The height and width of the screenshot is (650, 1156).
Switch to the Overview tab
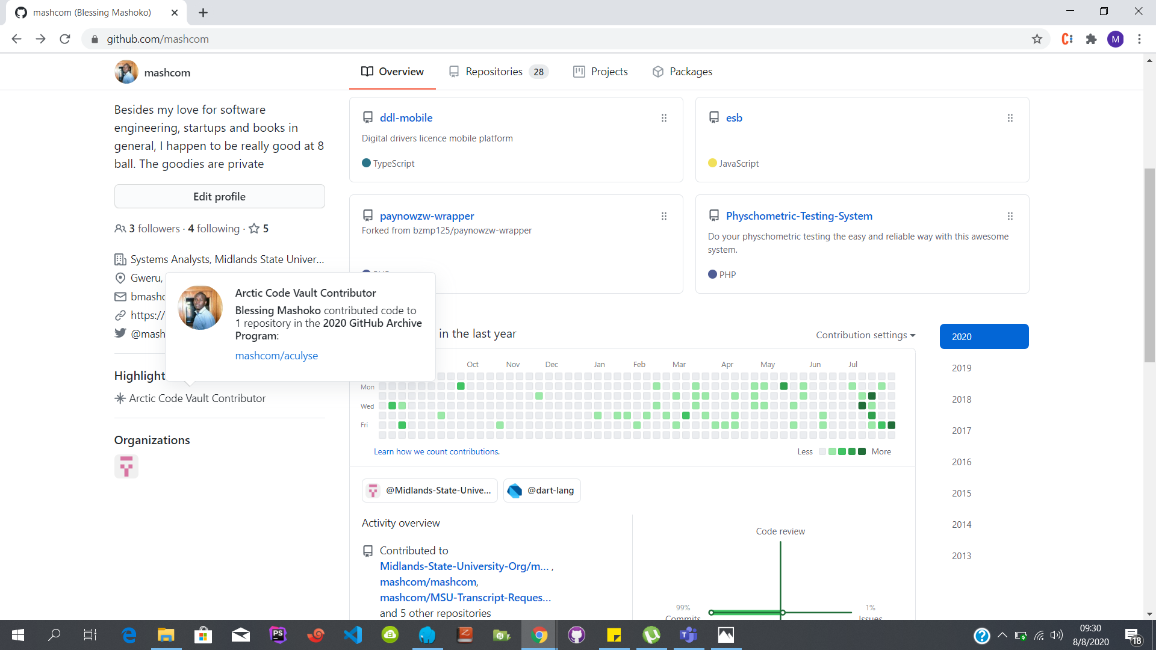coord(393,72)
